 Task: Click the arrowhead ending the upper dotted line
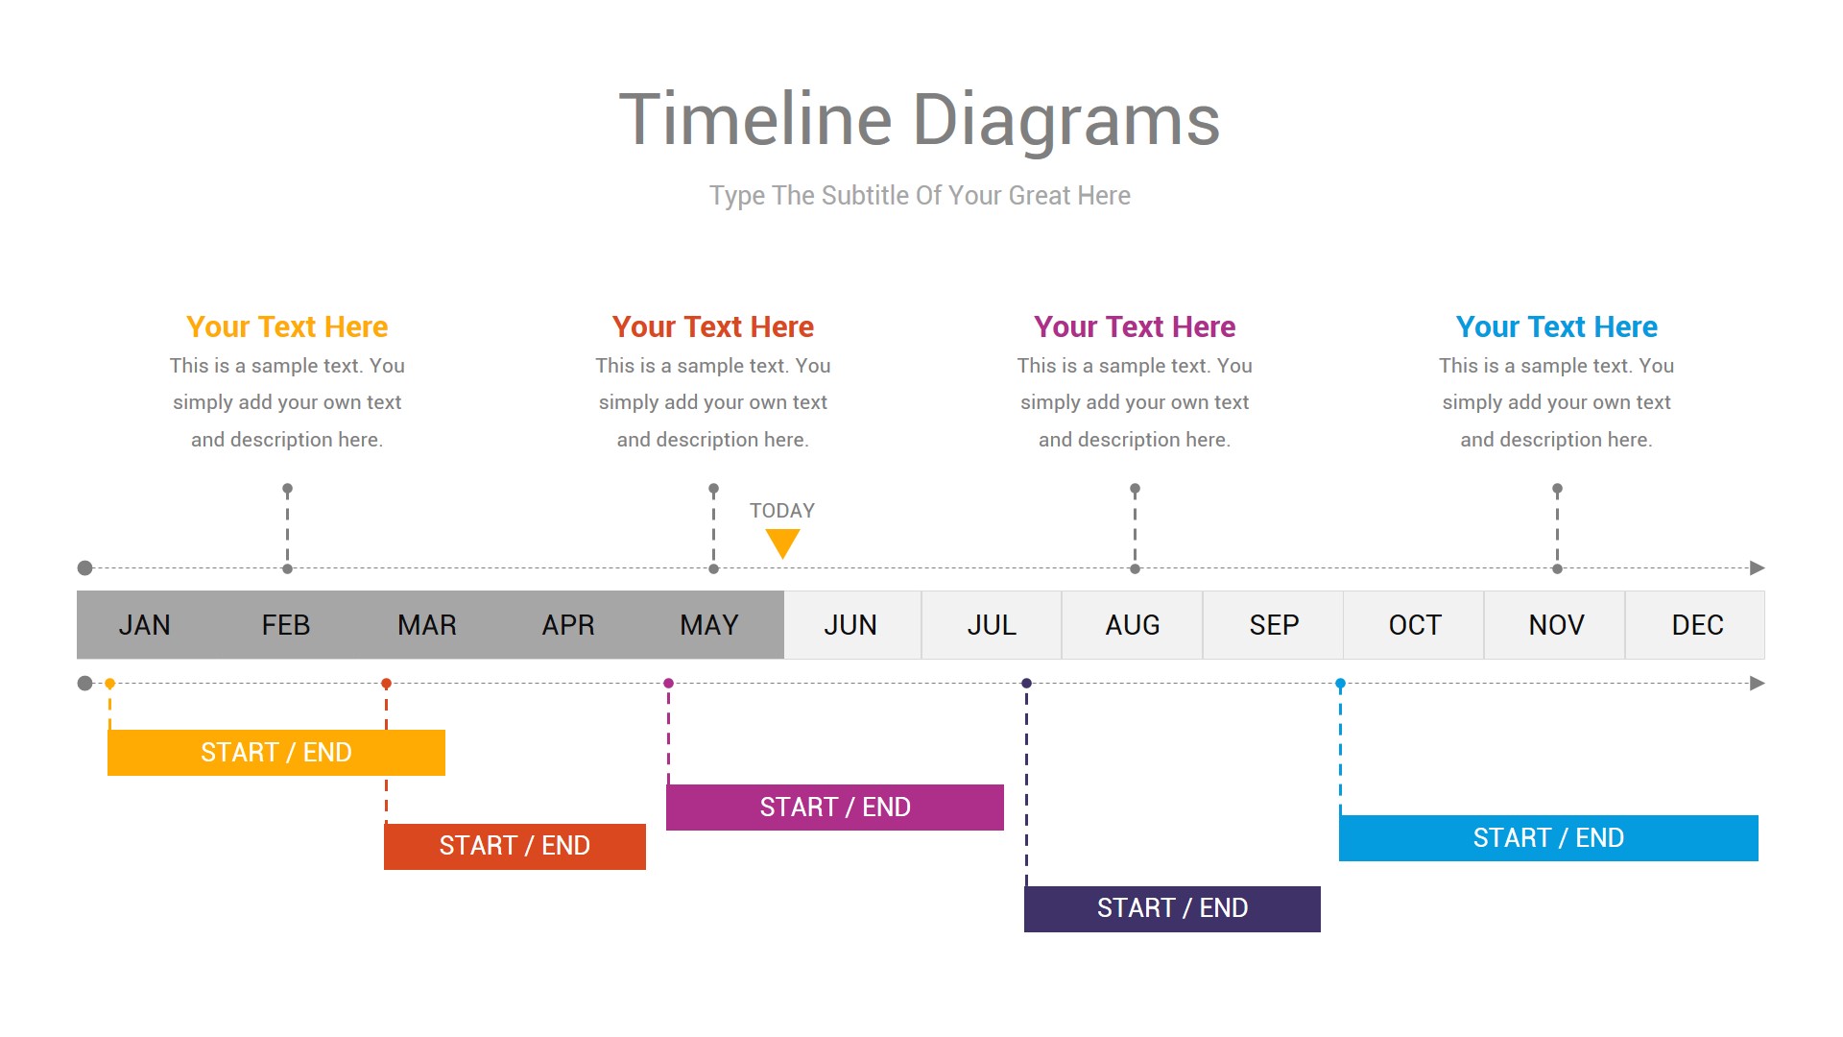click(x=1757, y=568)
